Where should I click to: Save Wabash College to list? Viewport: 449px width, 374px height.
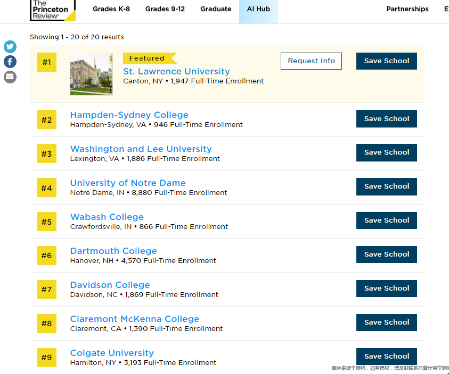386,220
